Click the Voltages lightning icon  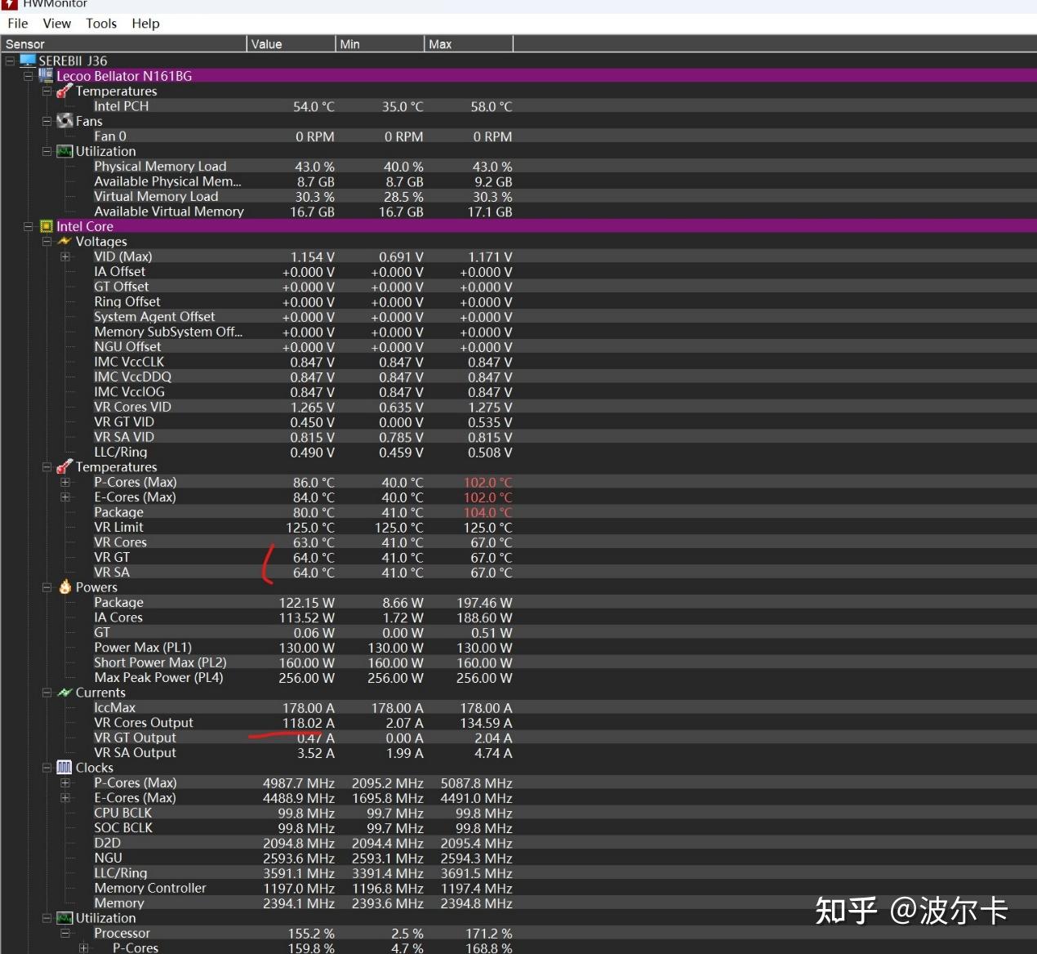tap(65, 241)
